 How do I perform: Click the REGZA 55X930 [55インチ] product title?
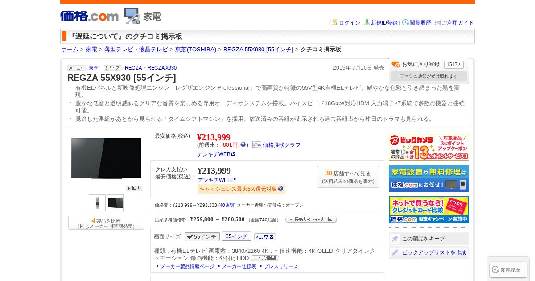click(x=122, y=78)
